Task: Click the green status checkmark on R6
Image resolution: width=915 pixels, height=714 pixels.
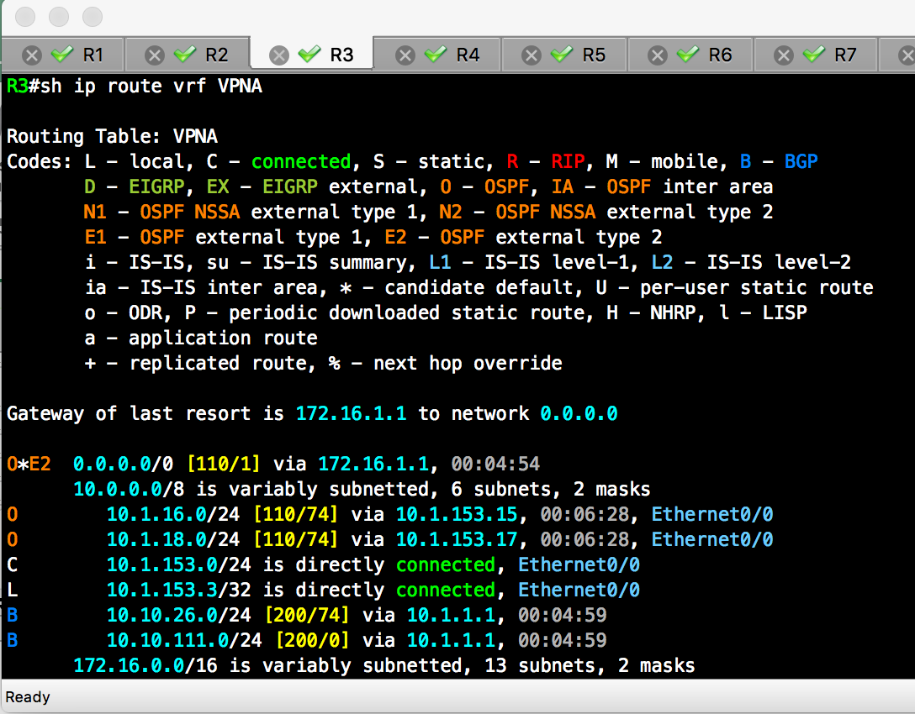Action: point(688,55)
